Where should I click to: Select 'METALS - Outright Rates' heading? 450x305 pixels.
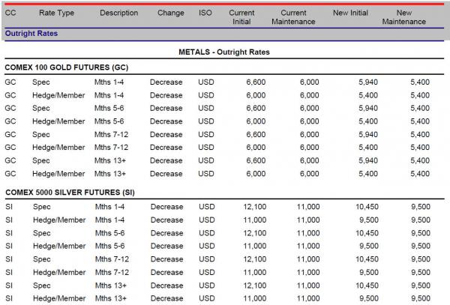(224, 52)
